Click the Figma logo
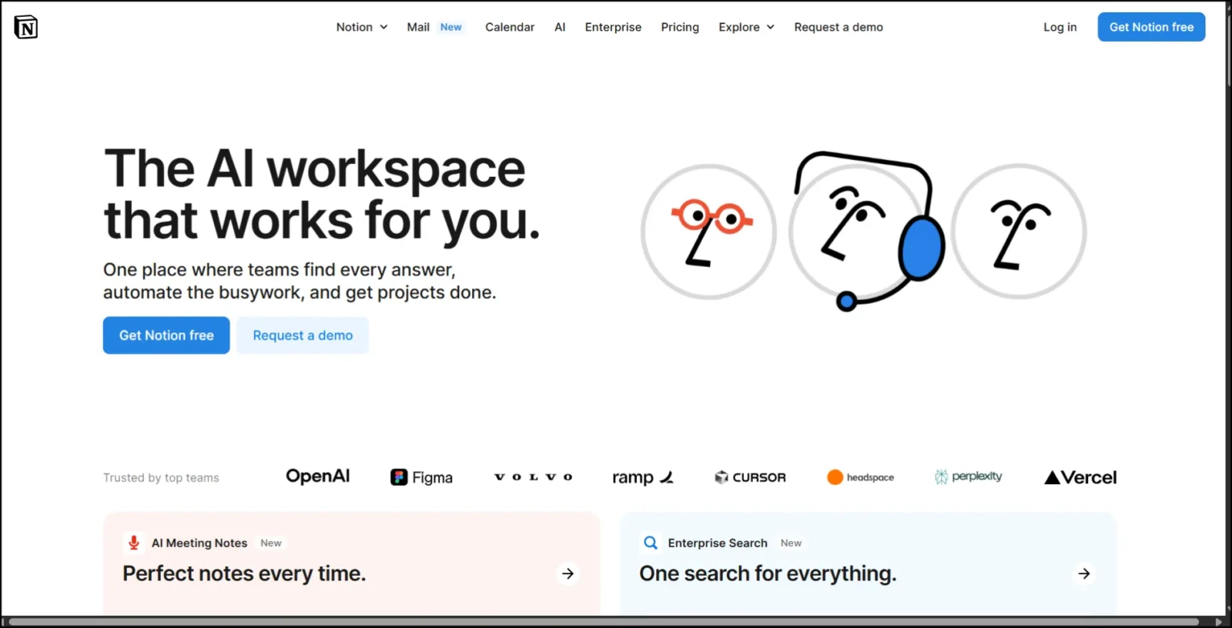 [x=421, y=477]
